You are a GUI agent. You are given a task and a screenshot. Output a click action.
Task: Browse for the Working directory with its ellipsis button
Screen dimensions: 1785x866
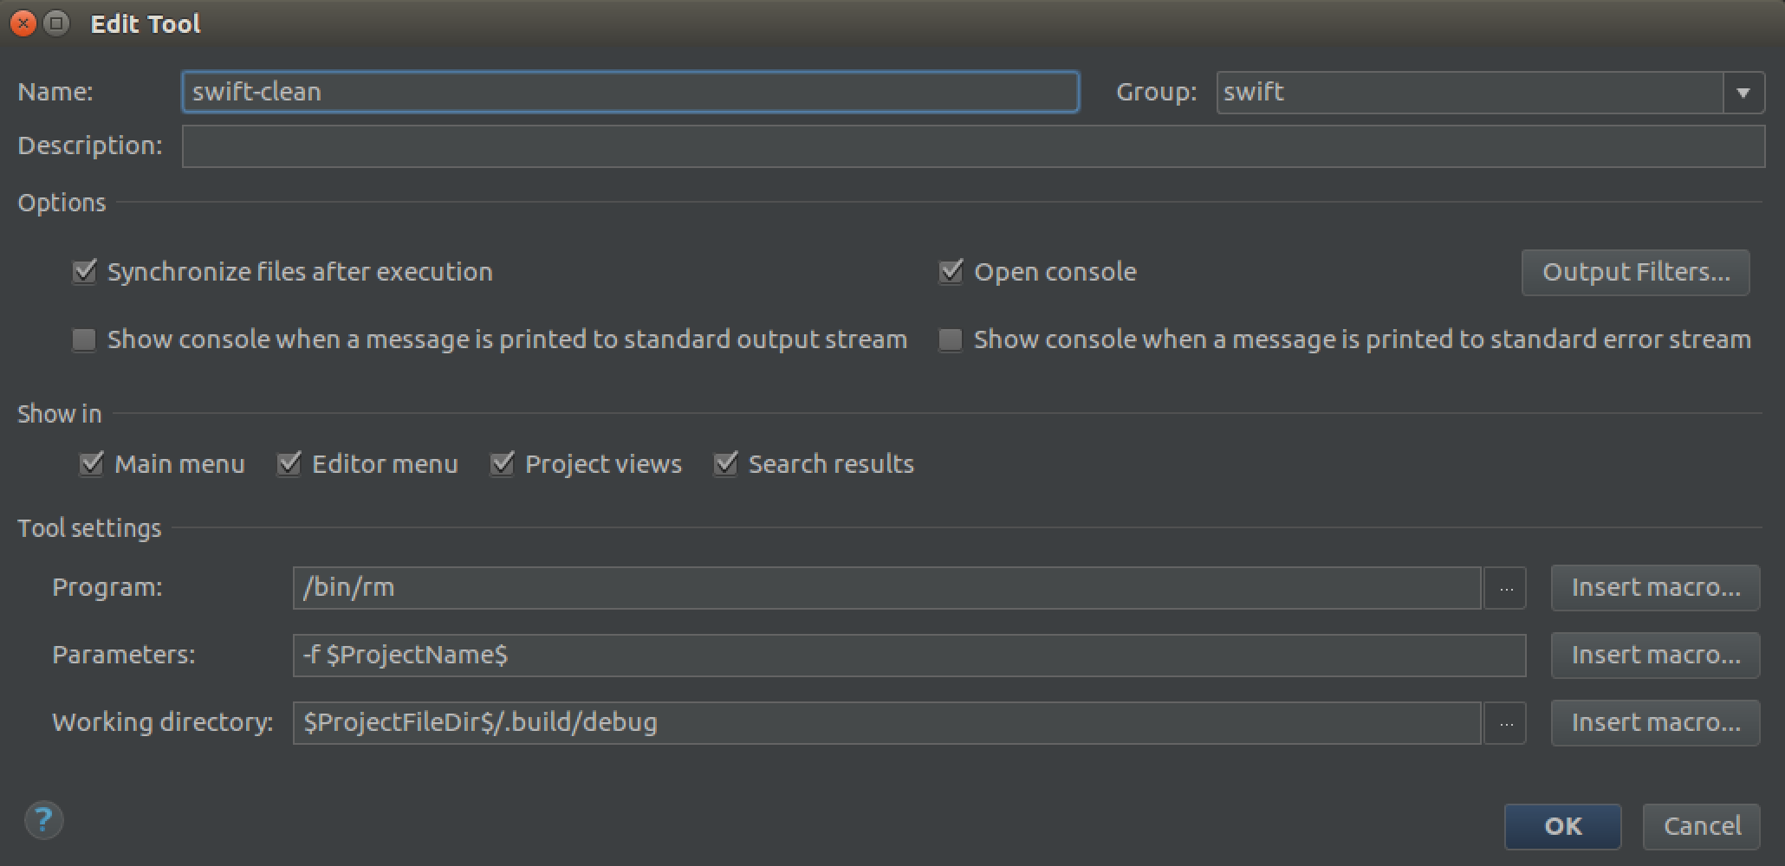tap(1506, 723)
